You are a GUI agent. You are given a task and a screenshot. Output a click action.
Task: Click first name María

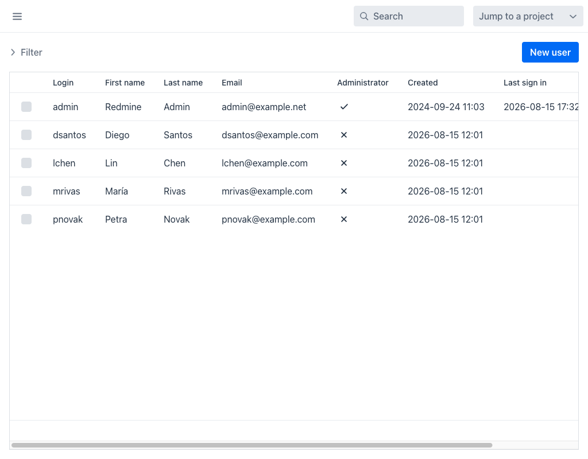pos(116,191)
